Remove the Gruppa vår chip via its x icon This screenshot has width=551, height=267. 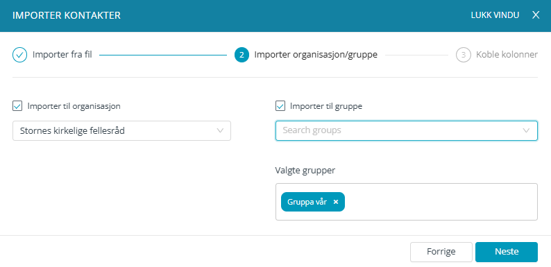click(x=336, y=202)
